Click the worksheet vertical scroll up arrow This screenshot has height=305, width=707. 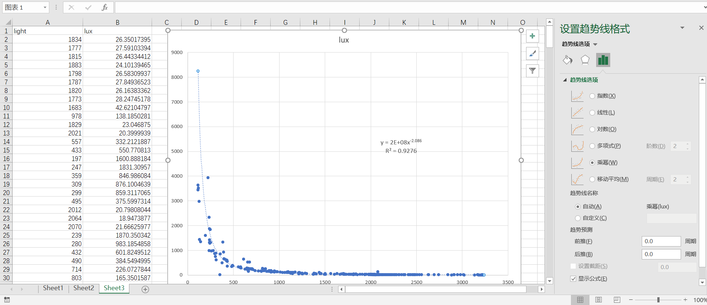550,22
